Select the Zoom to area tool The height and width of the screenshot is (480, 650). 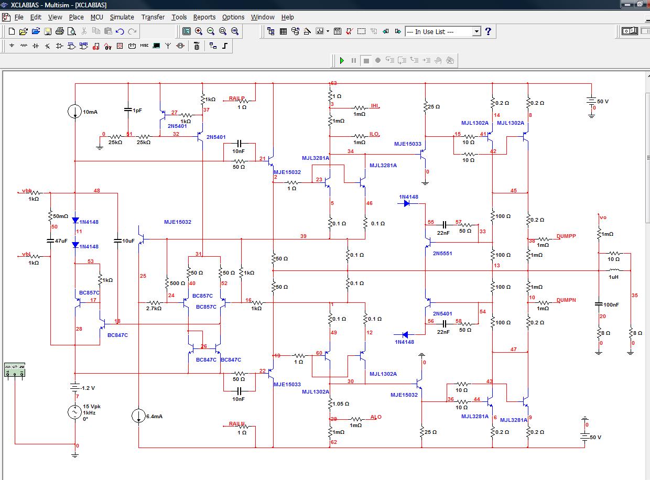coord(223,31)
